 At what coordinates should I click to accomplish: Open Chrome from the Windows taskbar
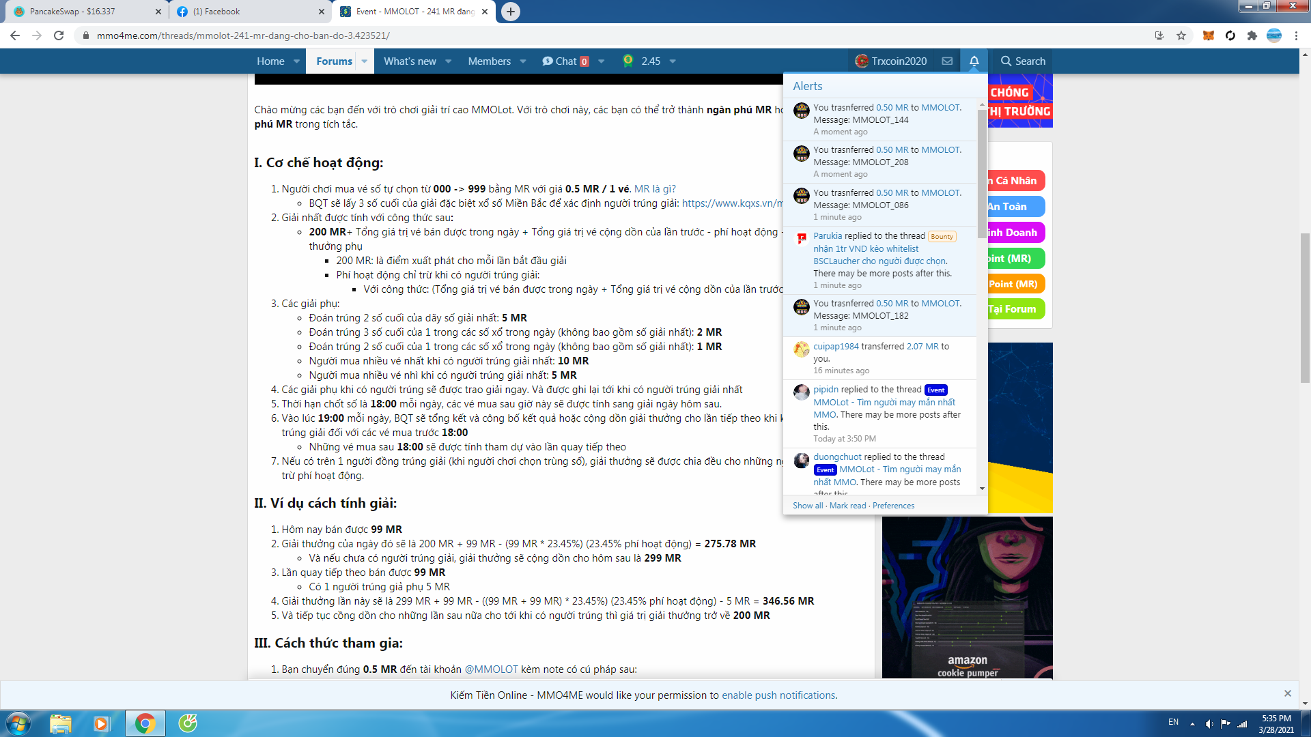point(145,723)
